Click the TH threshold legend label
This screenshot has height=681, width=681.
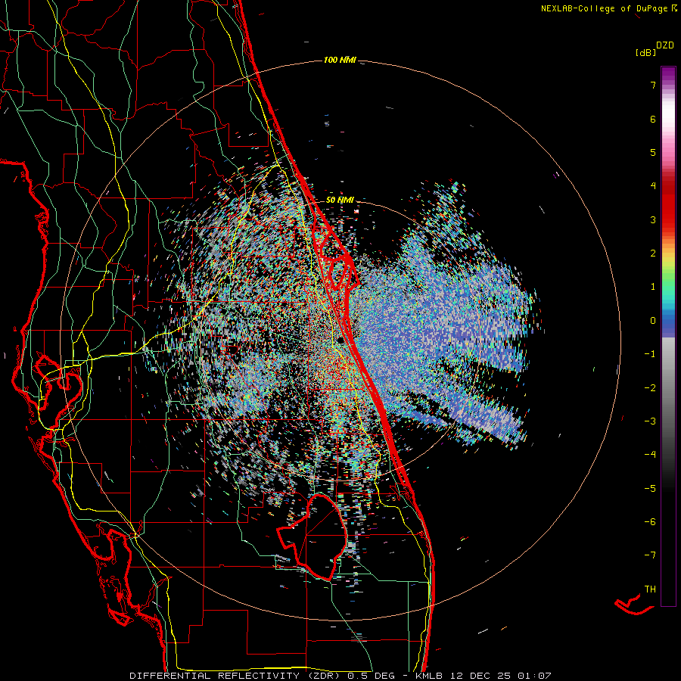tap(650, 589)
